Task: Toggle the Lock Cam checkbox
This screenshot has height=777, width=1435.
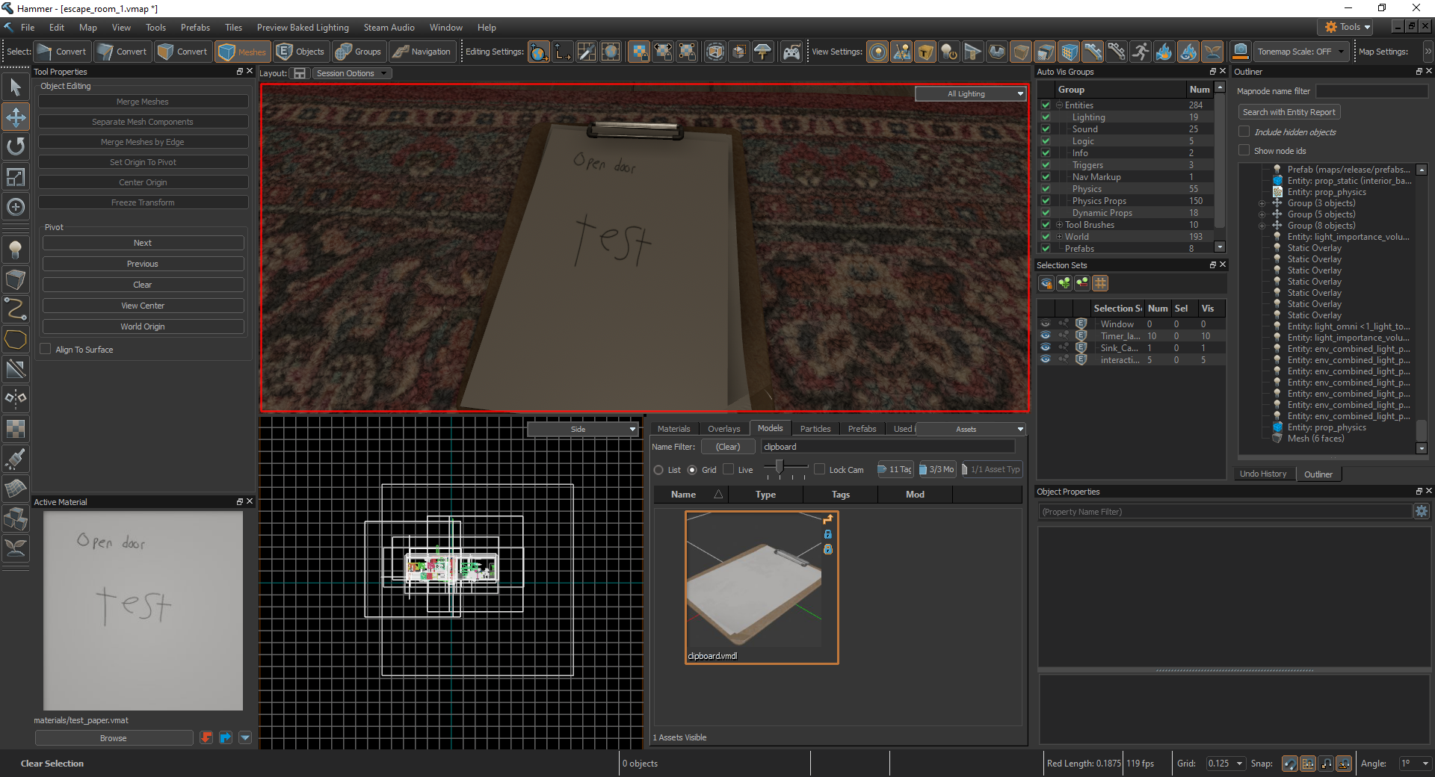Action: pos(820,469)
